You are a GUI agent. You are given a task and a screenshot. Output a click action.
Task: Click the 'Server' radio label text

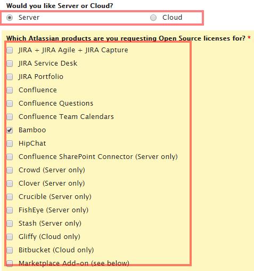point(29,18)
